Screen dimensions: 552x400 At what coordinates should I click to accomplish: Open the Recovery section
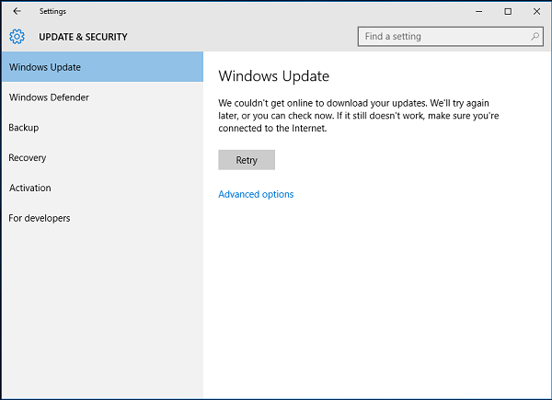(x=102, y=157)
